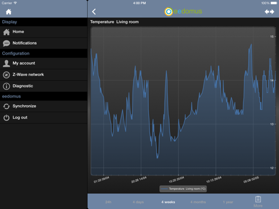This screenshot has height=209, width=279.
Task: Open Notifications from the sidebar
Action: pos(44,43)
